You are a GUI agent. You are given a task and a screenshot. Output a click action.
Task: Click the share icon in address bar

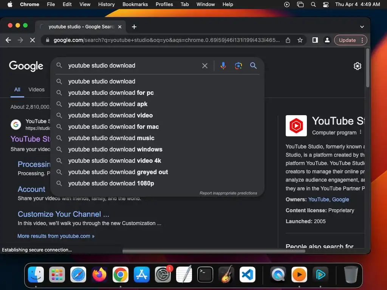[288, 40]
